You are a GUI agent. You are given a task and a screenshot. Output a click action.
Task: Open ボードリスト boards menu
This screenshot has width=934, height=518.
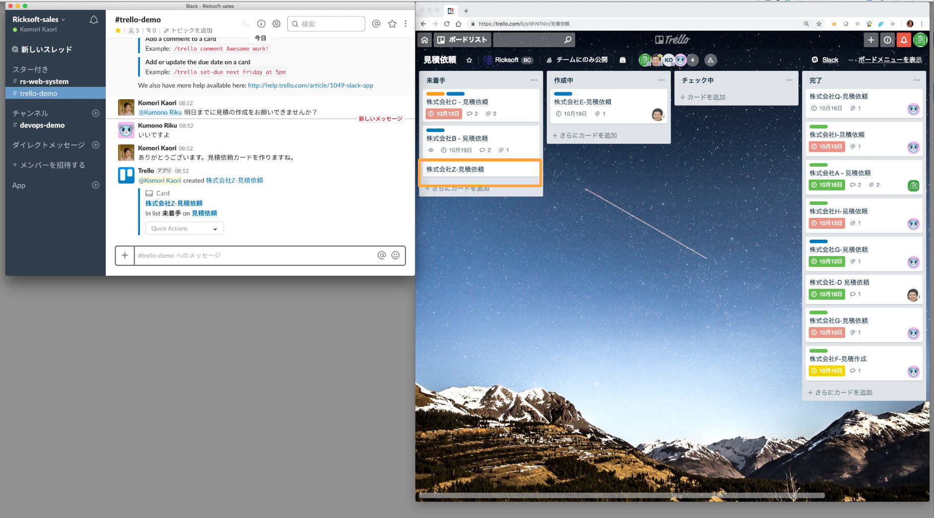point(462,40)
